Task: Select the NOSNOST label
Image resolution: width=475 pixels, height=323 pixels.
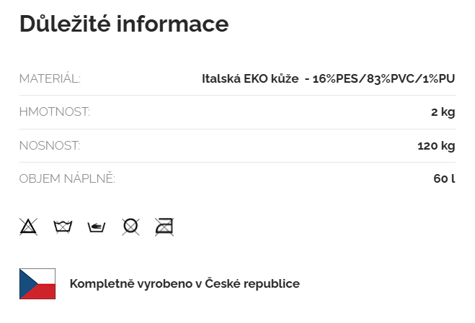Action: (50, 146)
